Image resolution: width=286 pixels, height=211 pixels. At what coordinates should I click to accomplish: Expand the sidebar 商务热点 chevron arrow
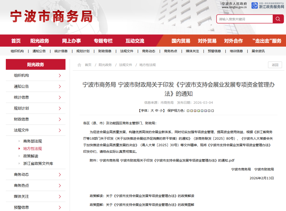[x=60, y=186]
